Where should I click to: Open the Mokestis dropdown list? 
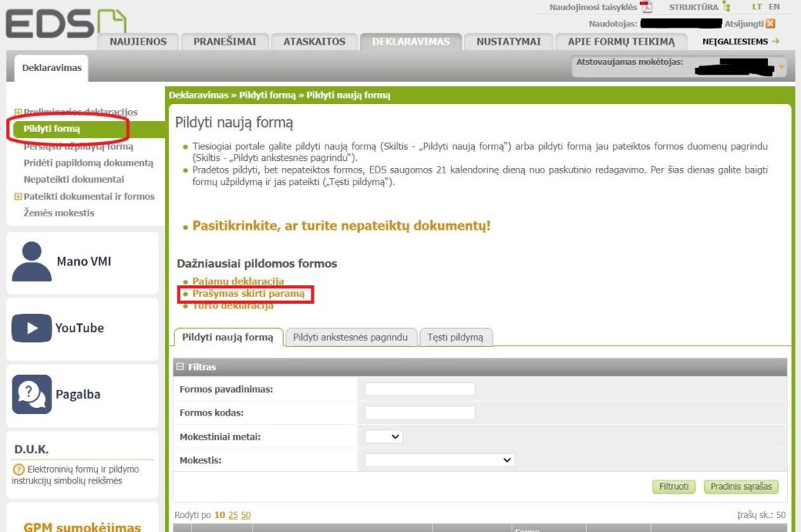tap(439, 460)
